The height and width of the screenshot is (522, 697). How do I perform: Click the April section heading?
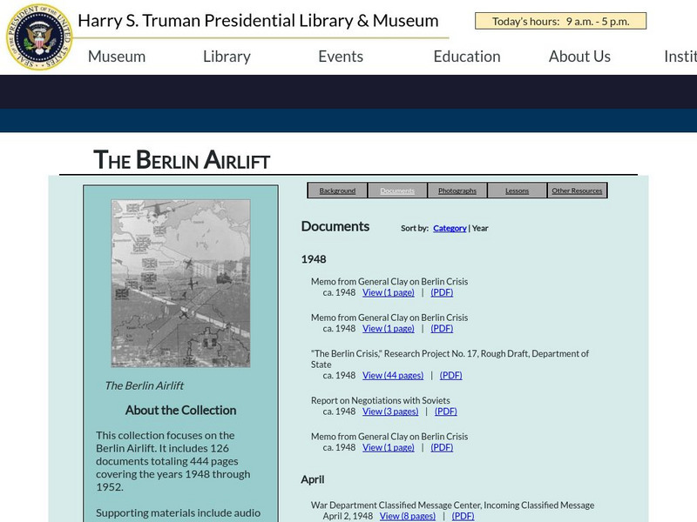point(313,480)
